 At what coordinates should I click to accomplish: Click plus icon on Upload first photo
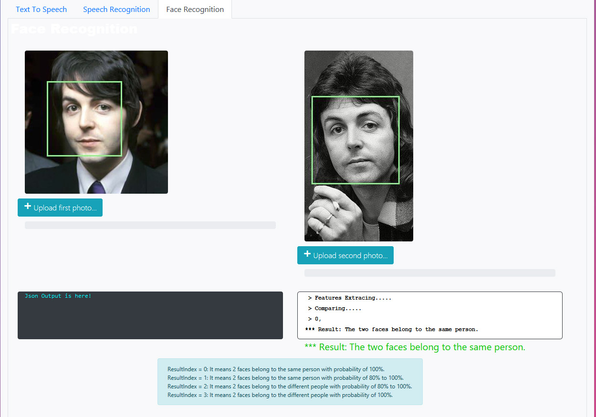tap(28, 207)
